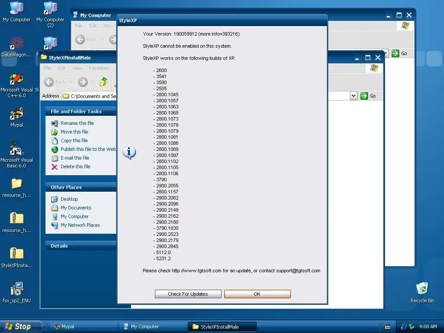Click OK in the StyleXP dialog

point(257,294)
